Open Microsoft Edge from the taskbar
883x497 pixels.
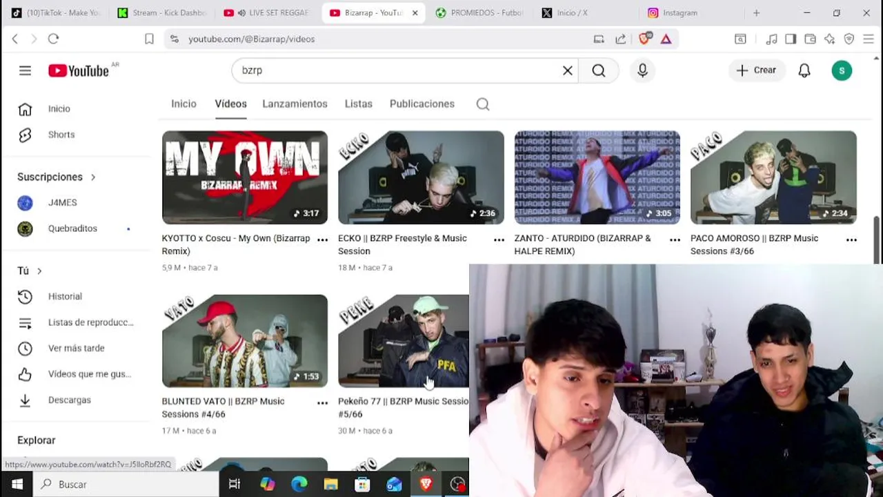[299, 485]
